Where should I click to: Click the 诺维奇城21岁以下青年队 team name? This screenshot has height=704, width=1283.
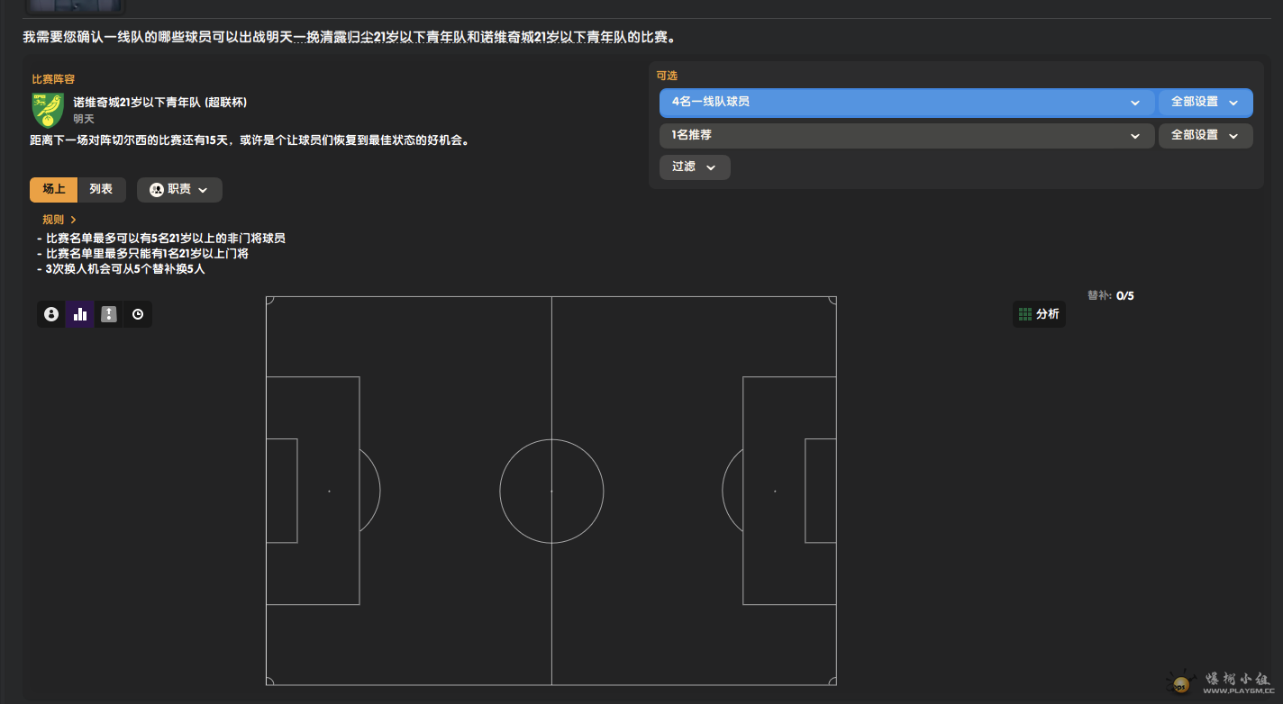pyautogui.click(x=159, y=103)
